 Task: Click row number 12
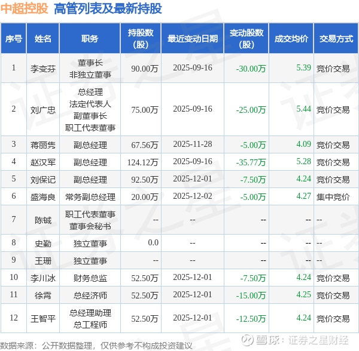14,318
